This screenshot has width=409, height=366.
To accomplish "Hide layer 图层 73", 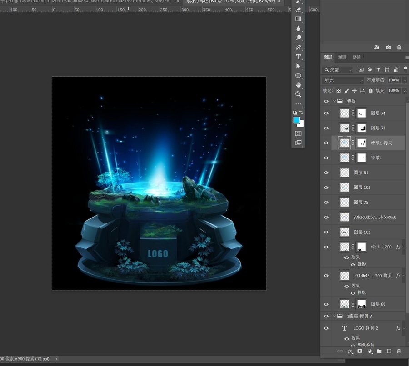I will (326, 128).
